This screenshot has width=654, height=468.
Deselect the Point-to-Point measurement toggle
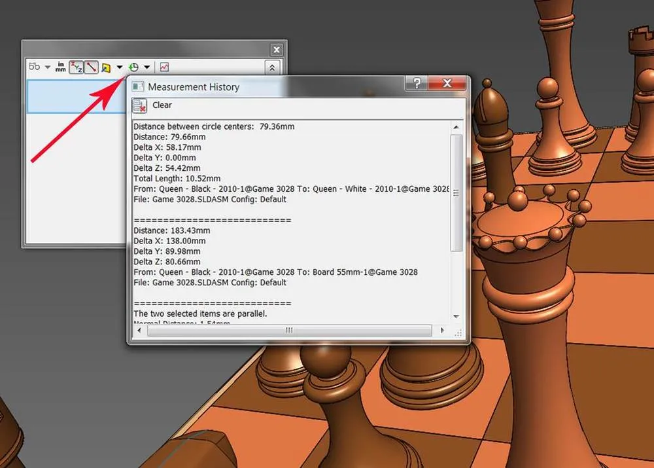click(x=90, y=66)
